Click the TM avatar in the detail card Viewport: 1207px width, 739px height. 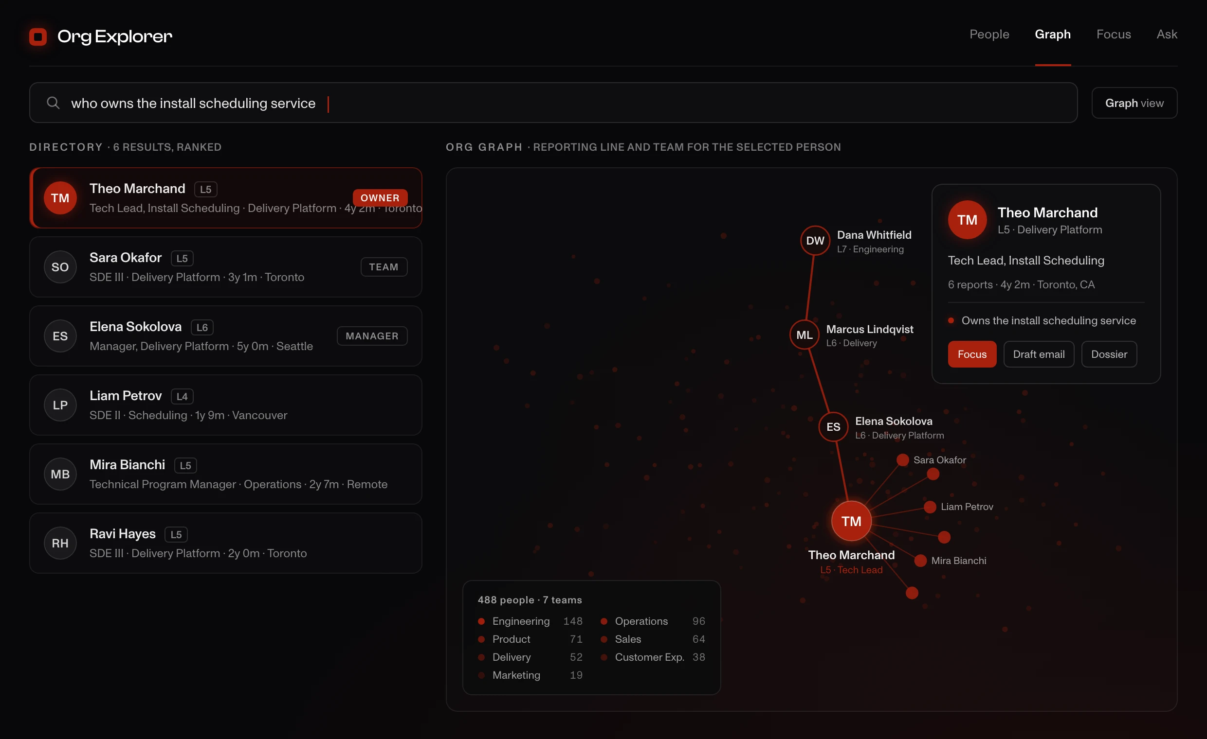tap(967, 220)
